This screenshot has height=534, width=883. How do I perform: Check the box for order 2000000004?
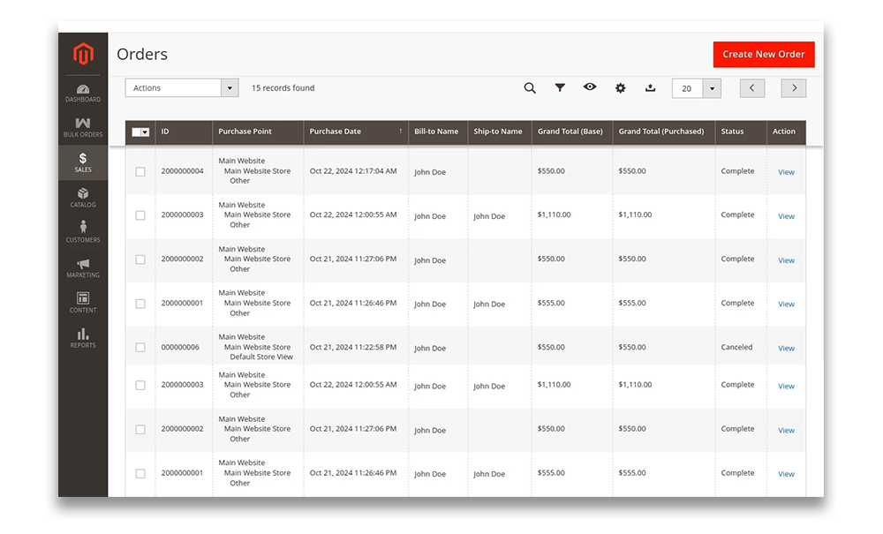(140, 171)
